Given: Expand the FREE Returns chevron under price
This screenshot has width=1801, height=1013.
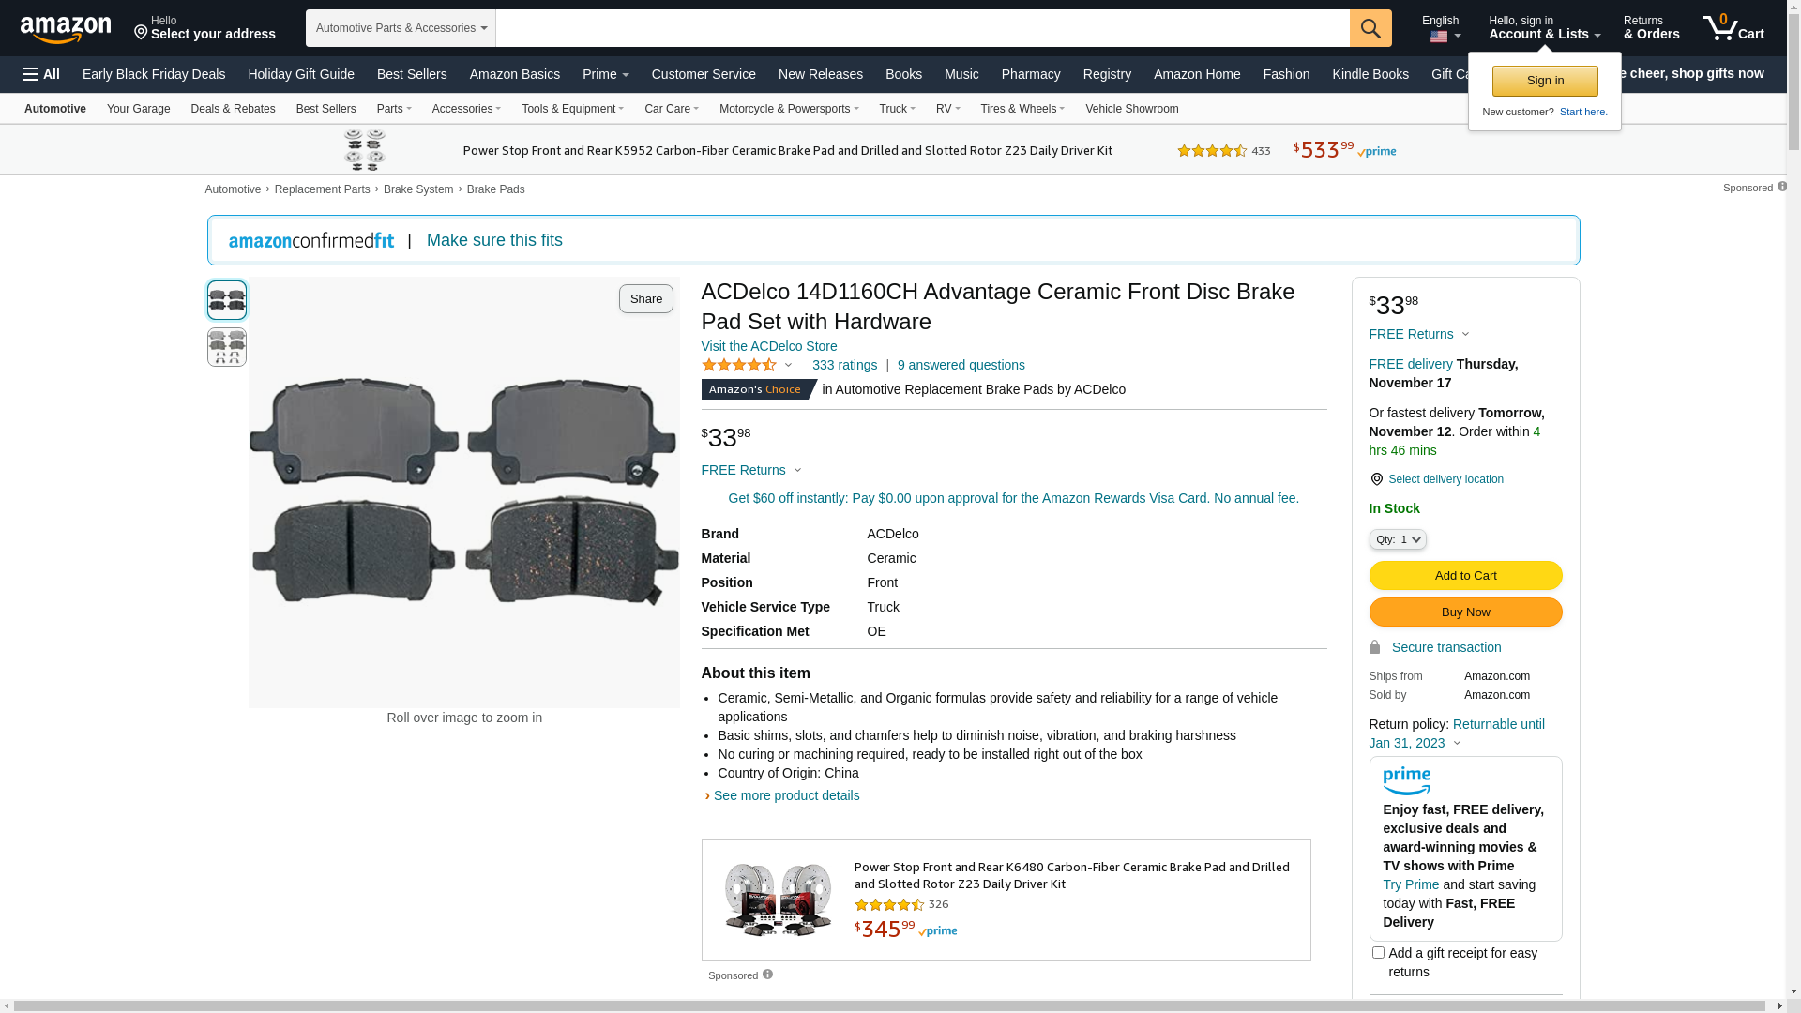Looking at the screenshot, I should (797, 470).
